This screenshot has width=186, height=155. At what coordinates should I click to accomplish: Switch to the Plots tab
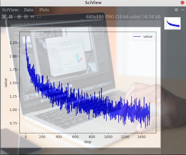[44, 10]
